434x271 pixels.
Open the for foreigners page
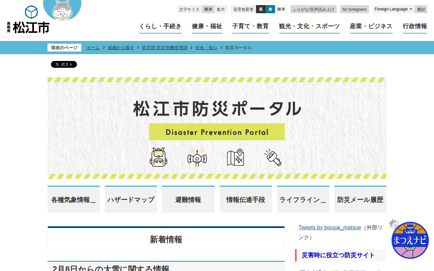(354, 9)
